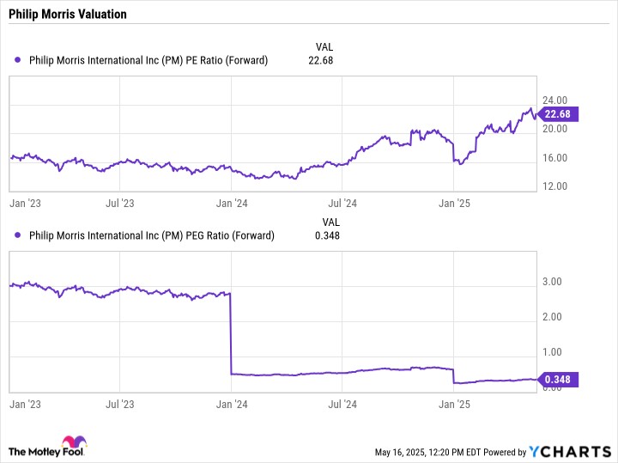Click Jan '24 label under the PE chart
Image resolution: width=618 pixels, height=463 pixels.
click(232, 204)
